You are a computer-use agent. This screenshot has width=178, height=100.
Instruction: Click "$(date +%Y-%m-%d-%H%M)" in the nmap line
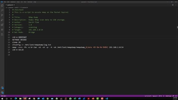pos(97,47)
